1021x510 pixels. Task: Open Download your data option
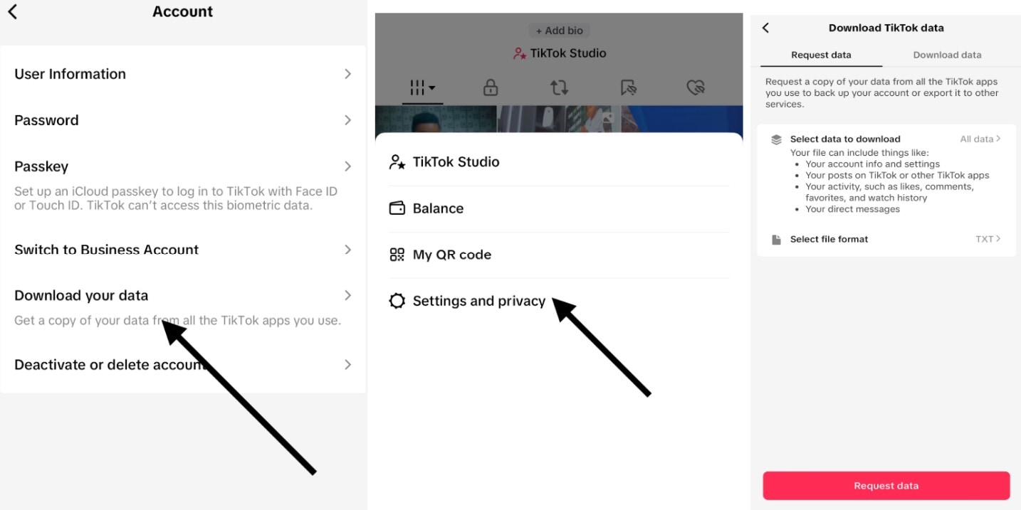pos(183,296)
